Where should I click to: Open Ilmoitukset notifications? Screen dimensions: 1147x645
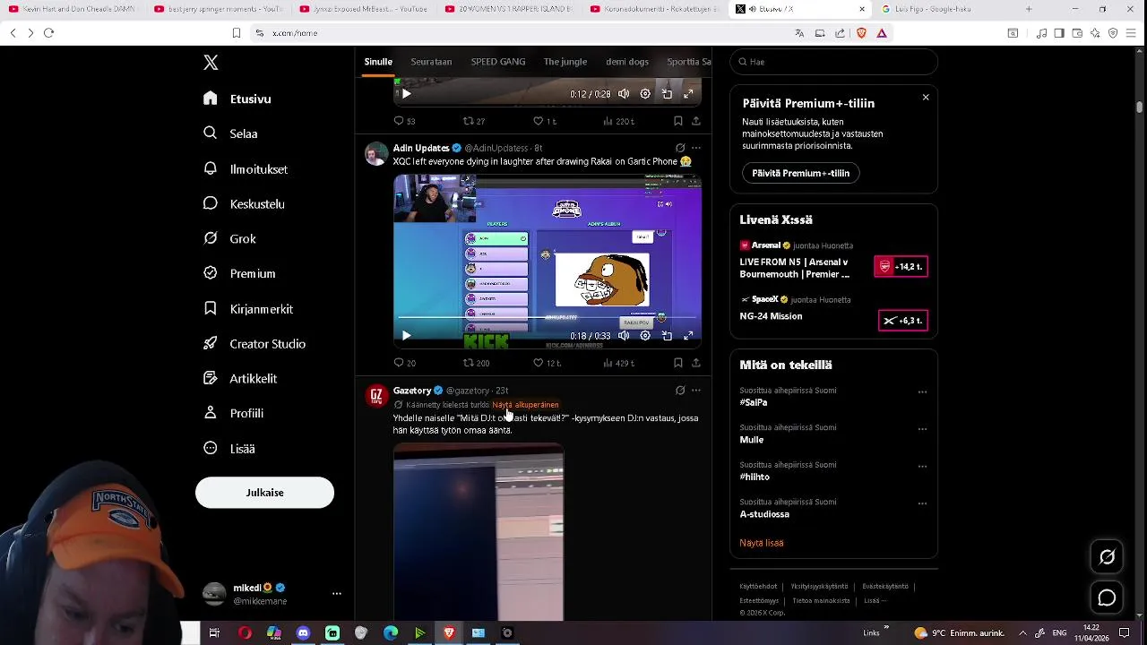click(x=246, y=168)
